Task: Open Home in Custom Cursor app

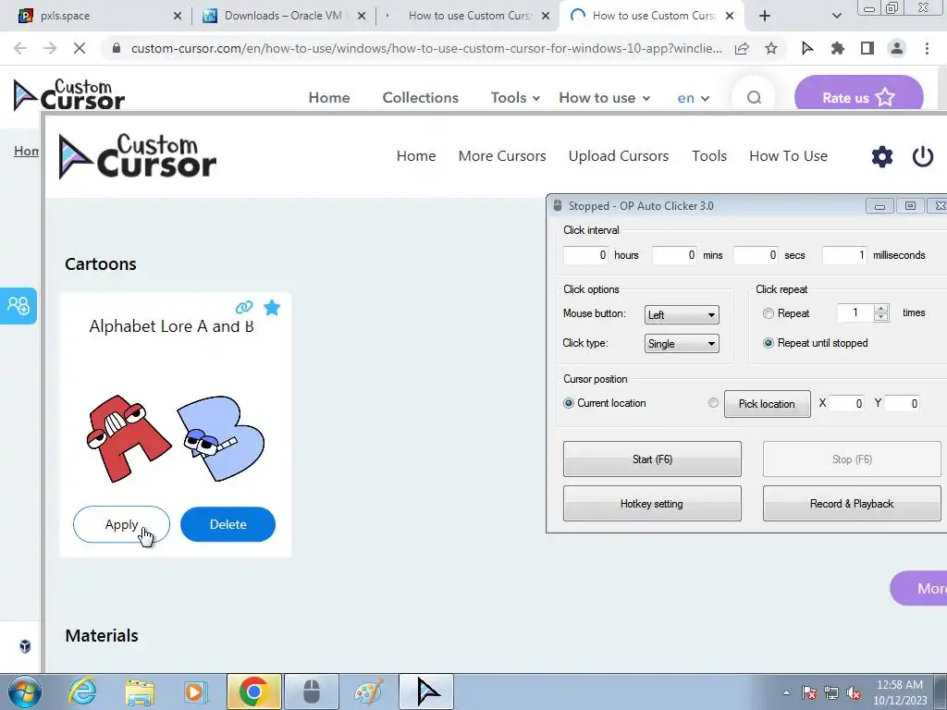Action: pos(416,155)
